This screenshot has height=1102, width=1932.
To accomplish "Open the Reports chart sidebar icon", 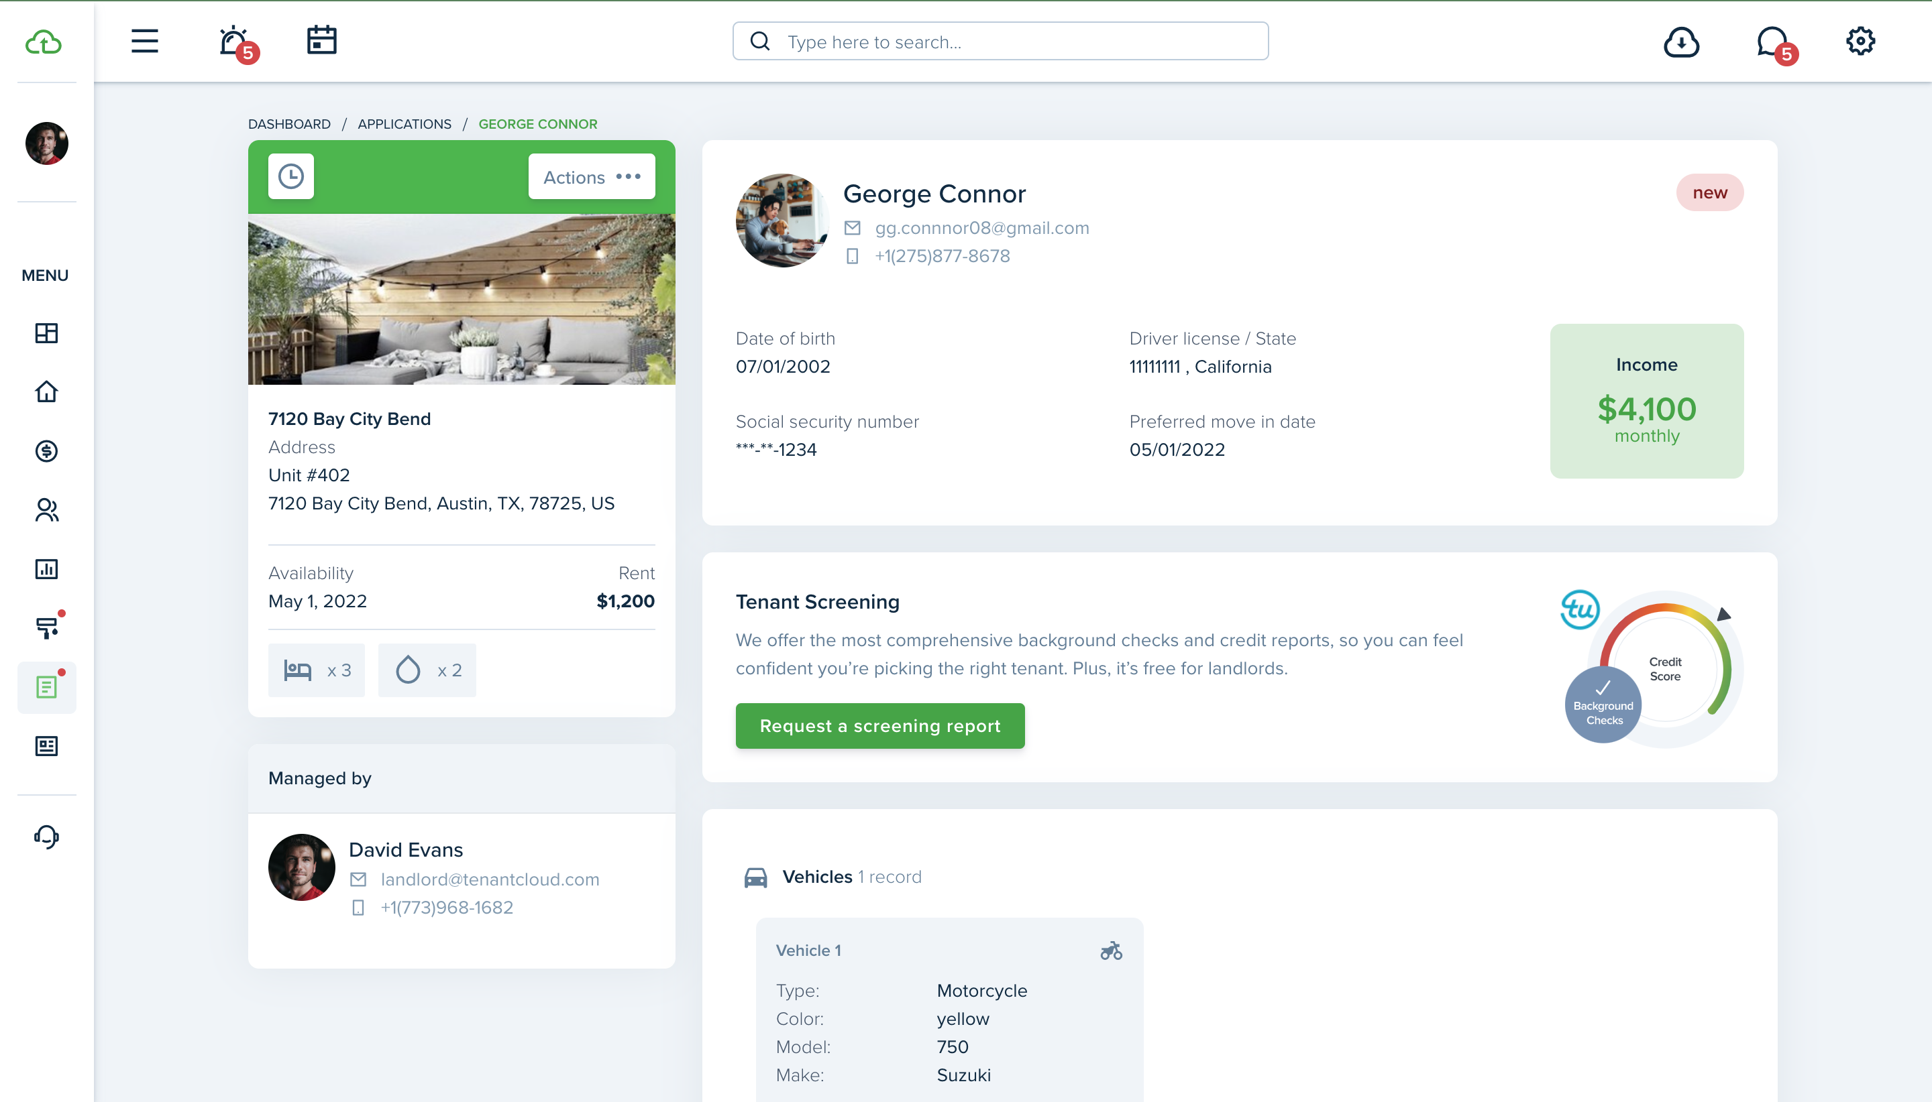I will point(46,569).
